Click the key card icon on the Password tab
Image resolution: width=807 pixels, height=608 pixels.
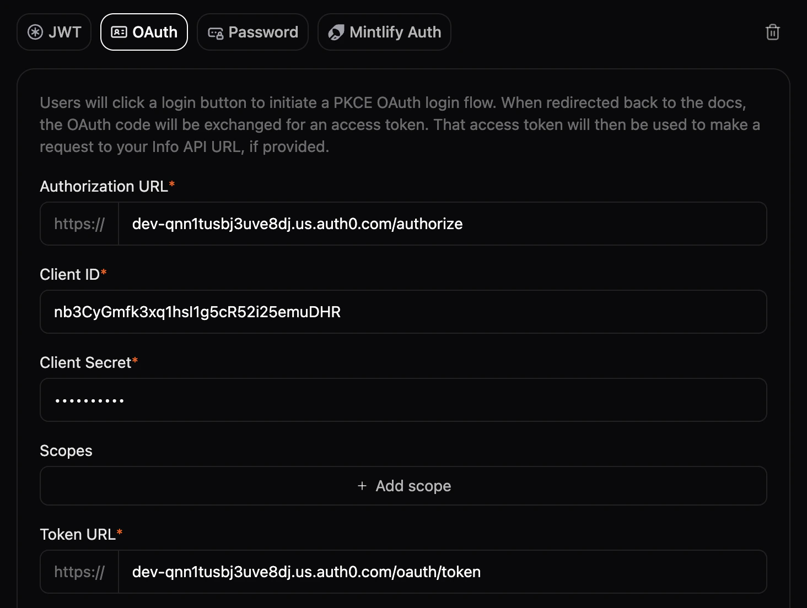pyautogui.click(x=216, y=32)
